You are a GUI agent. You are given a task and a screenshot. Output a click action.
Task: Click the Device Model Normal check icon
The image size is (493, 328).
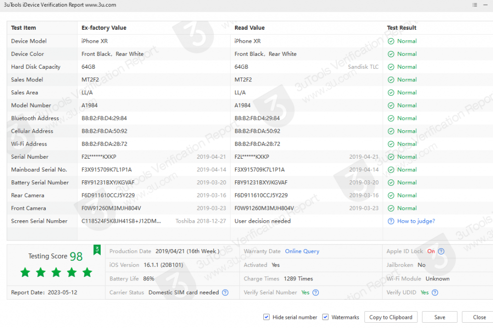[391, 41]
